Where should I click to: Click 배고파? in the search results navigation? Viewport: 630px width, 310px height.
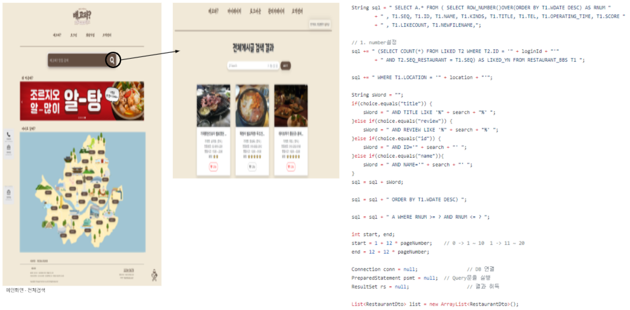[213, 11]
